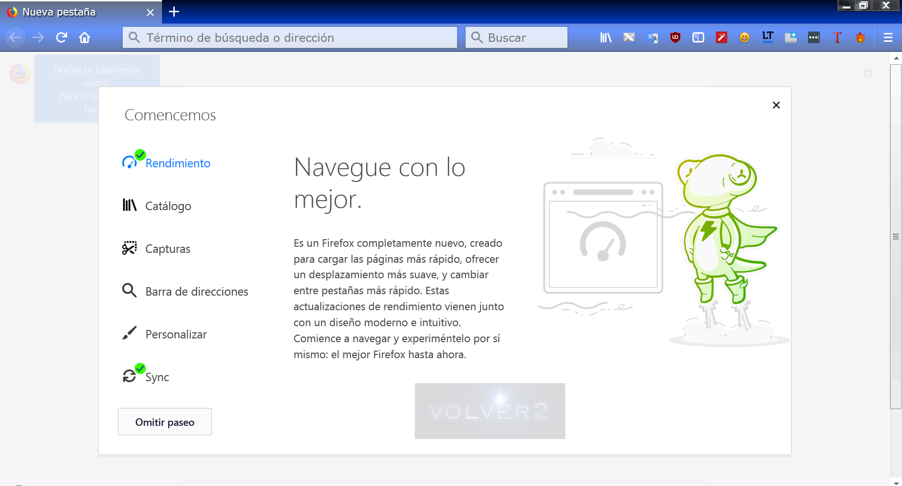Go back one page
The height and width of the screenshot is (486, 902).
click(x=15, y=38)
